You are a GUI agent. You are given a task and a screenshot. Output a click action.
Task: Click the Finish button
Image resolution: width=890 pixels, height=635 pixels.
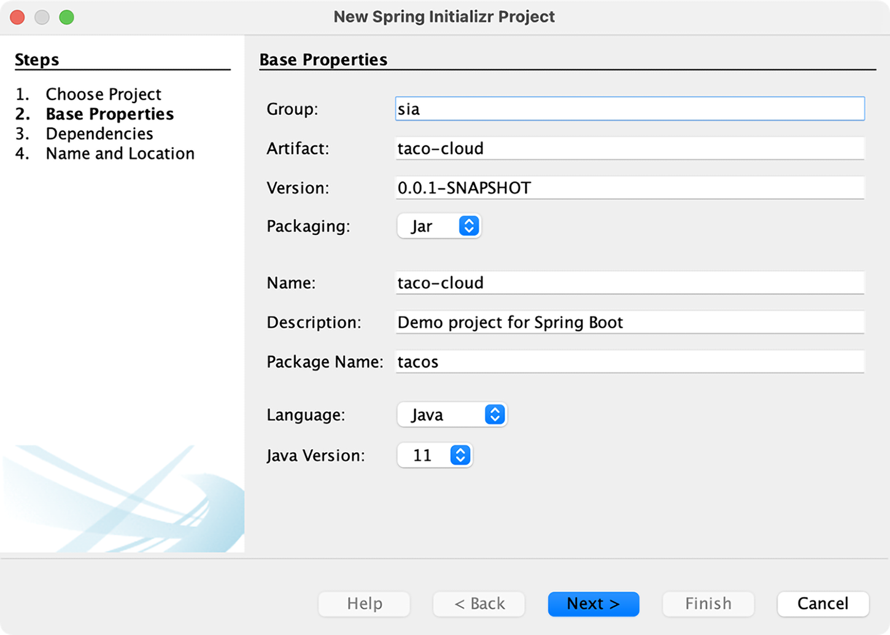coord(708,604)
